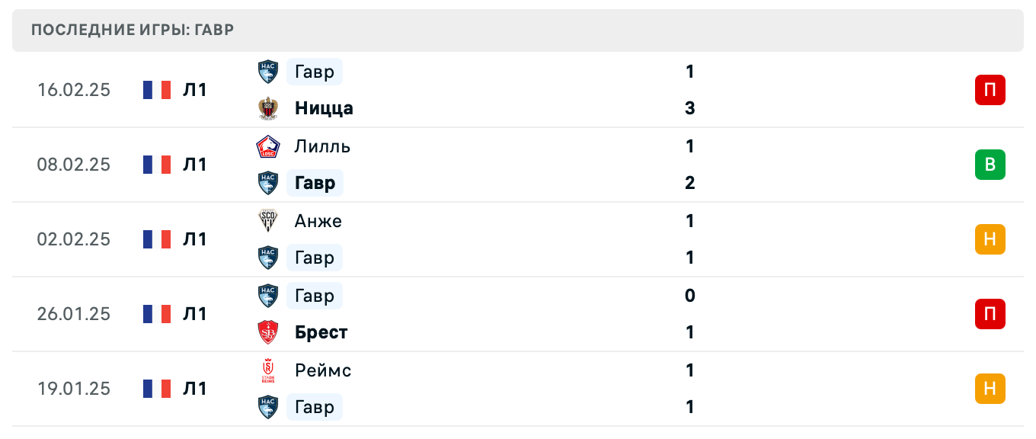
Task: Click the Брест club badge
Action: (x=267, y=332)
